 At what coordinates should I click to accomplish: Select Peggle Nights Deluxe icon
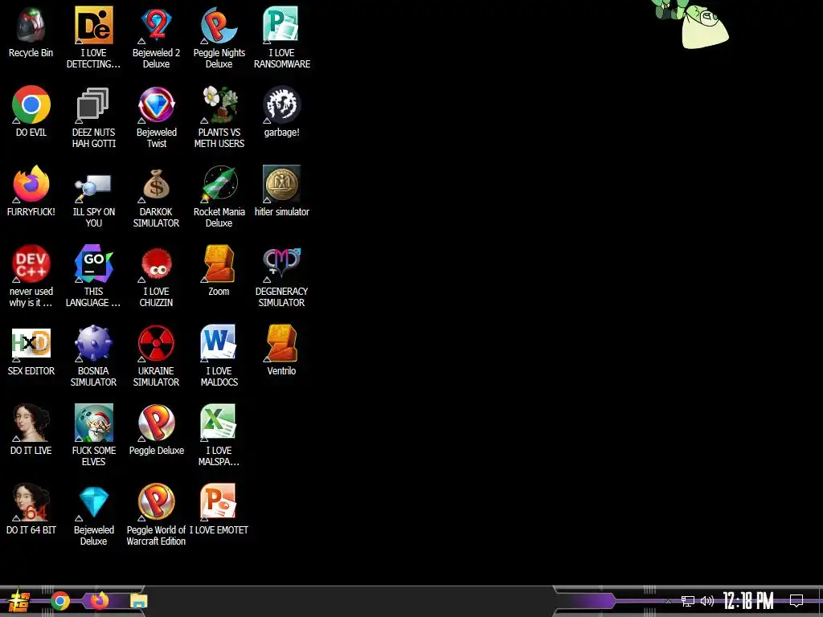[x=219, y=25]
